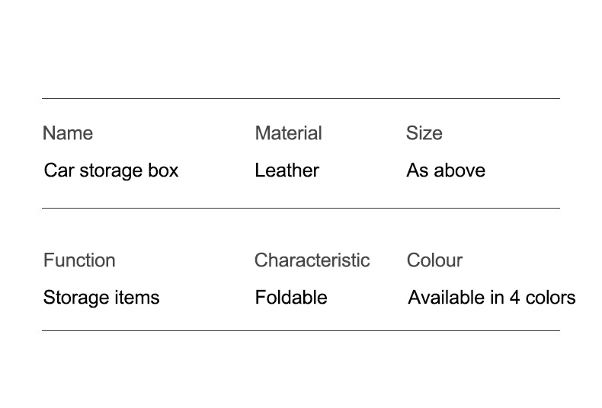Viewport: 602px width, 408px height.
Task: Select the Available in 4 colors text
Action: [x=492, y=298]
